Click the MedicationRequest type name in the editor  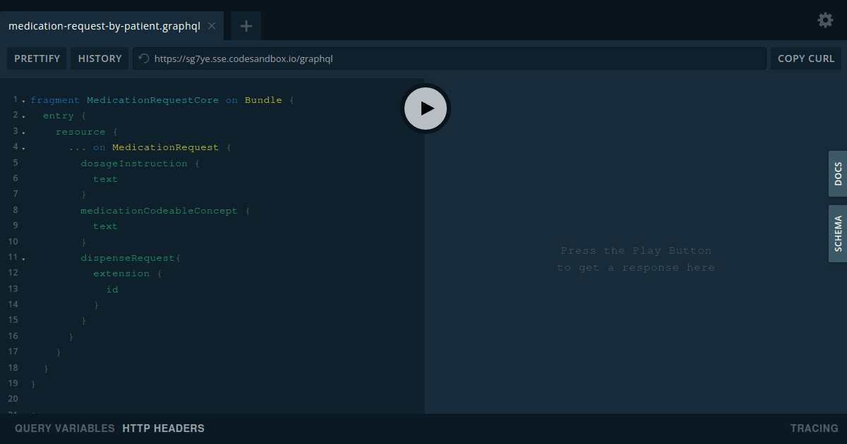pyautogui.click(x=165, y=147)
